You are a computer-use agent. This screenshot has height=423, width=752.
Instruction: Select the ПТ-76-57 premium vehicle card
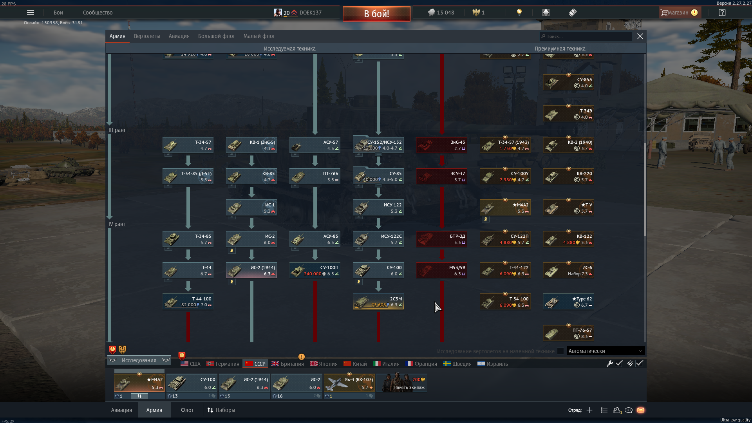click(569, 333)
